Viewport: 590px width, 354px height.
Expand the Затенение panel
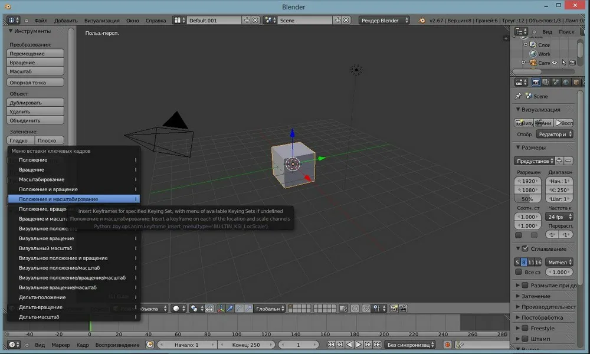pos(536,296)
